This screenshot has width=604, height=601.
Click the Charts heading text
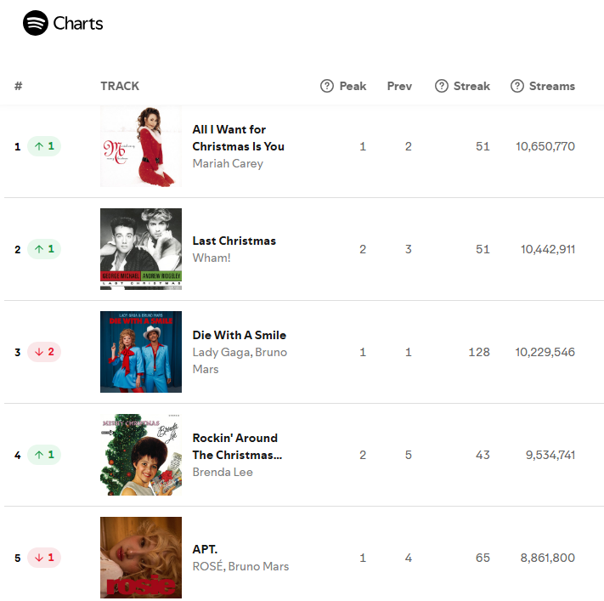click(78, 24)
